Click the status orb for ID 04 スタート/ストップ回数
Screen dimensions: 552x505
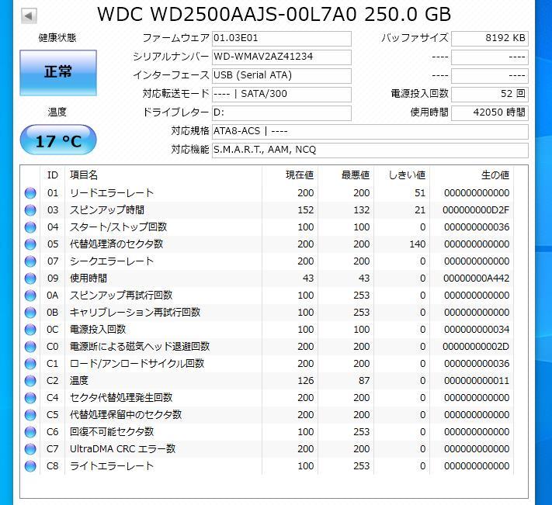point(30,227)
